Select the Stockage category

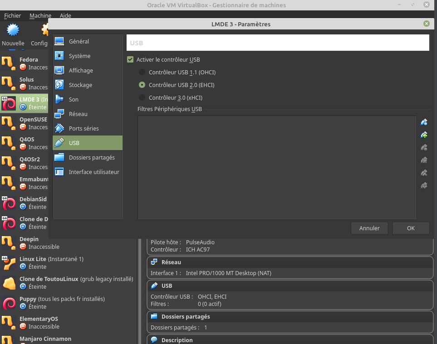88,85
